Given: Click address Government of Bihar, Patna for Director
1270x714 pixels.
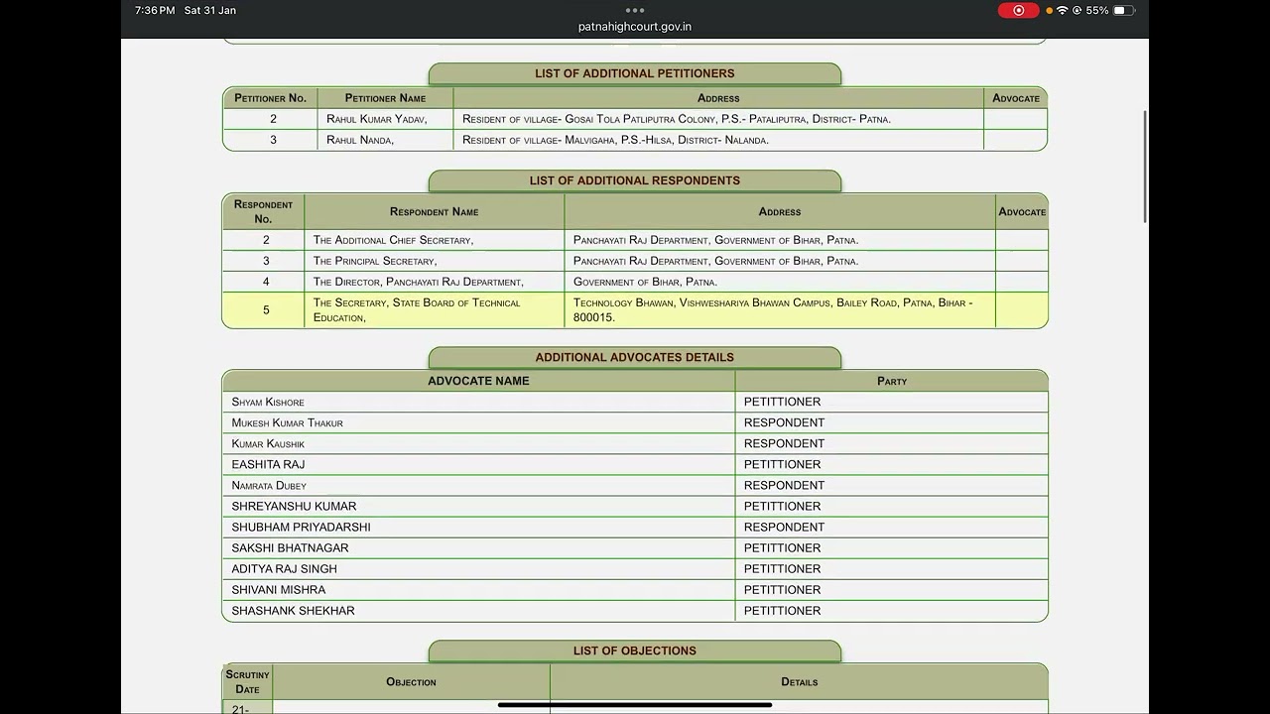Looking at the screenshot, I should tap(645, 282).
